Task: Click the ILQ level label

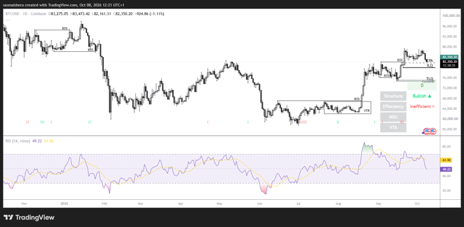Action: 430,65
